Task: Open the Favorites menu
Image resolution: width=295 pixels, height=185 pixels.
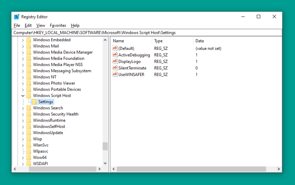Action: click(x=58, y=25)
